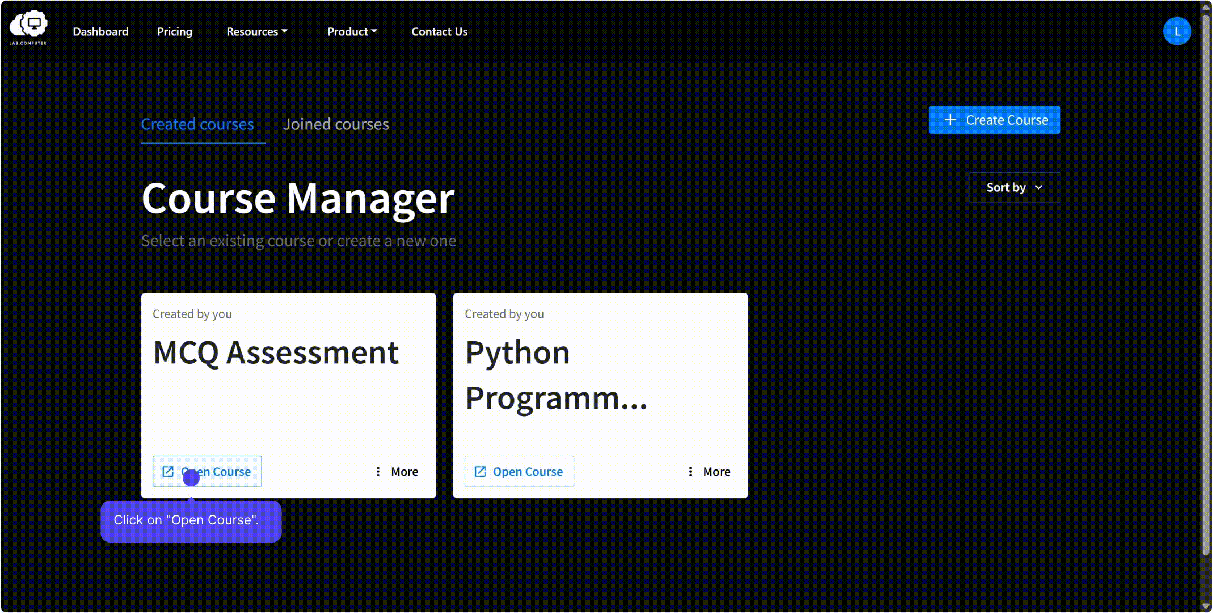Click More on the MCQ Assessment card
Image resolution: width=1213 pixels, height=613 pixels.
pyautogui.click(x=397, y=472)
